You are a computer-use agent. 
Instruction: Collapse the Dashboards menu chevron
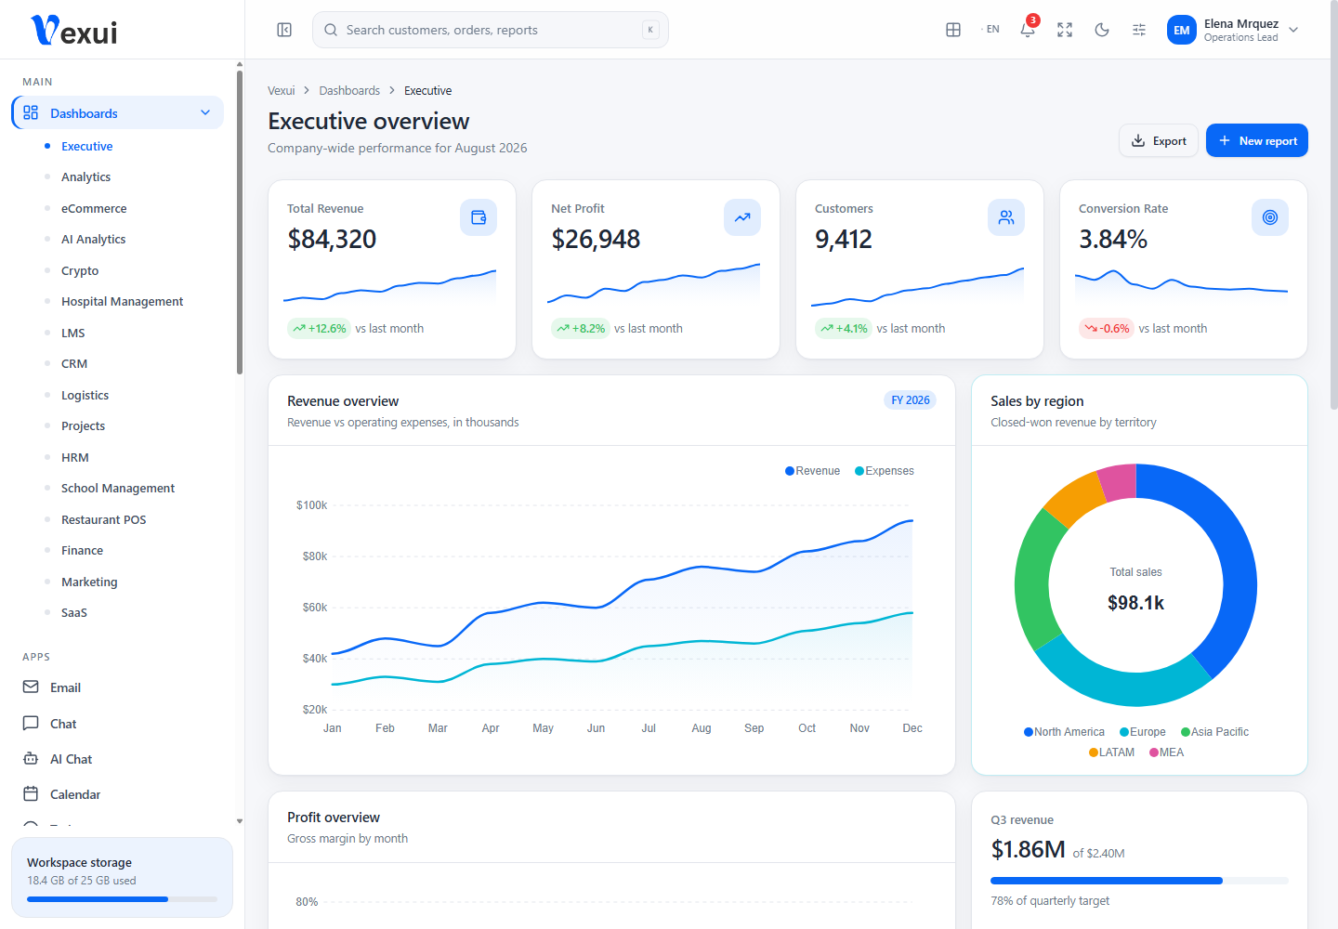tap(205, 112)
